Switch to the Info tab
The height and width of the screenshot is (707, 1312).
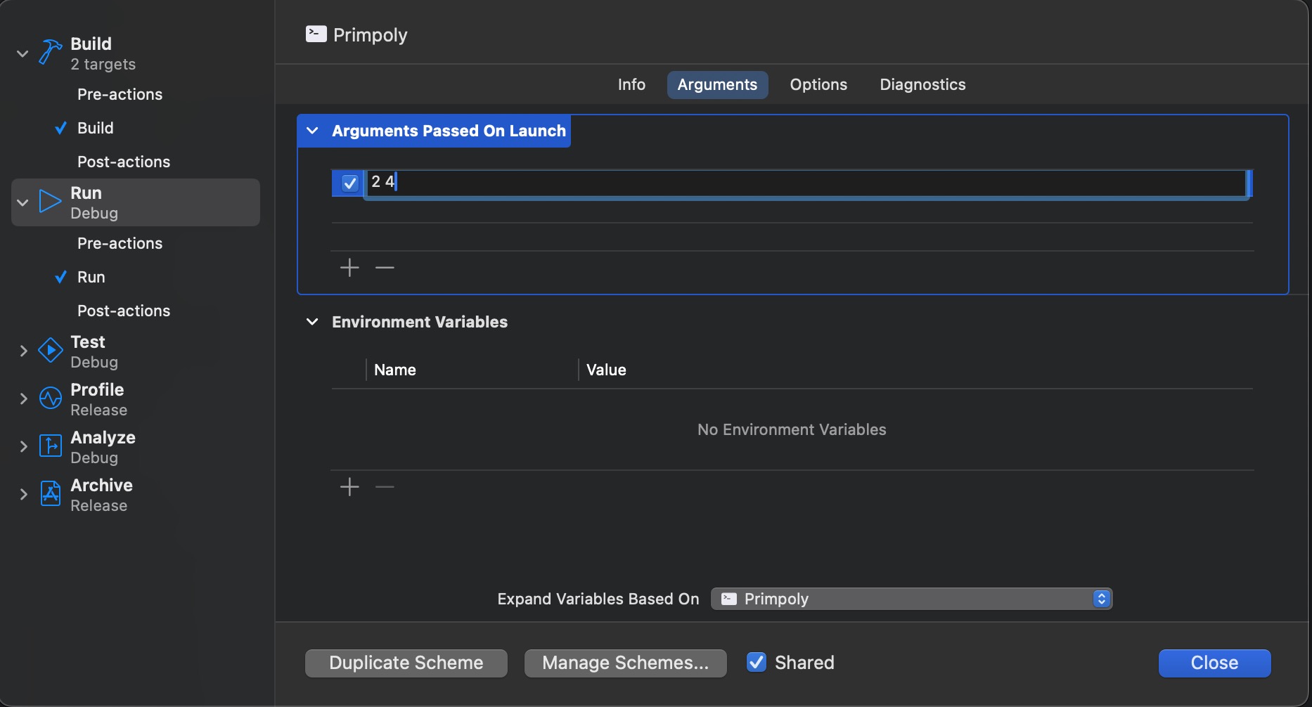pyautogui.click(x=631, y=84)
